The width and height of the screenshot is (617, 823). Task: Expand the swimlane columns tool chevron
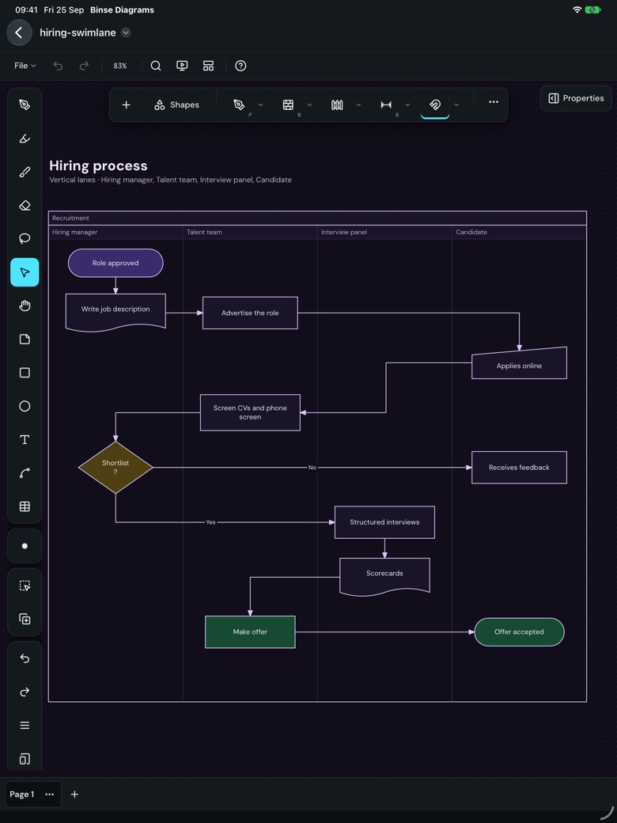(x=358, y=105)
